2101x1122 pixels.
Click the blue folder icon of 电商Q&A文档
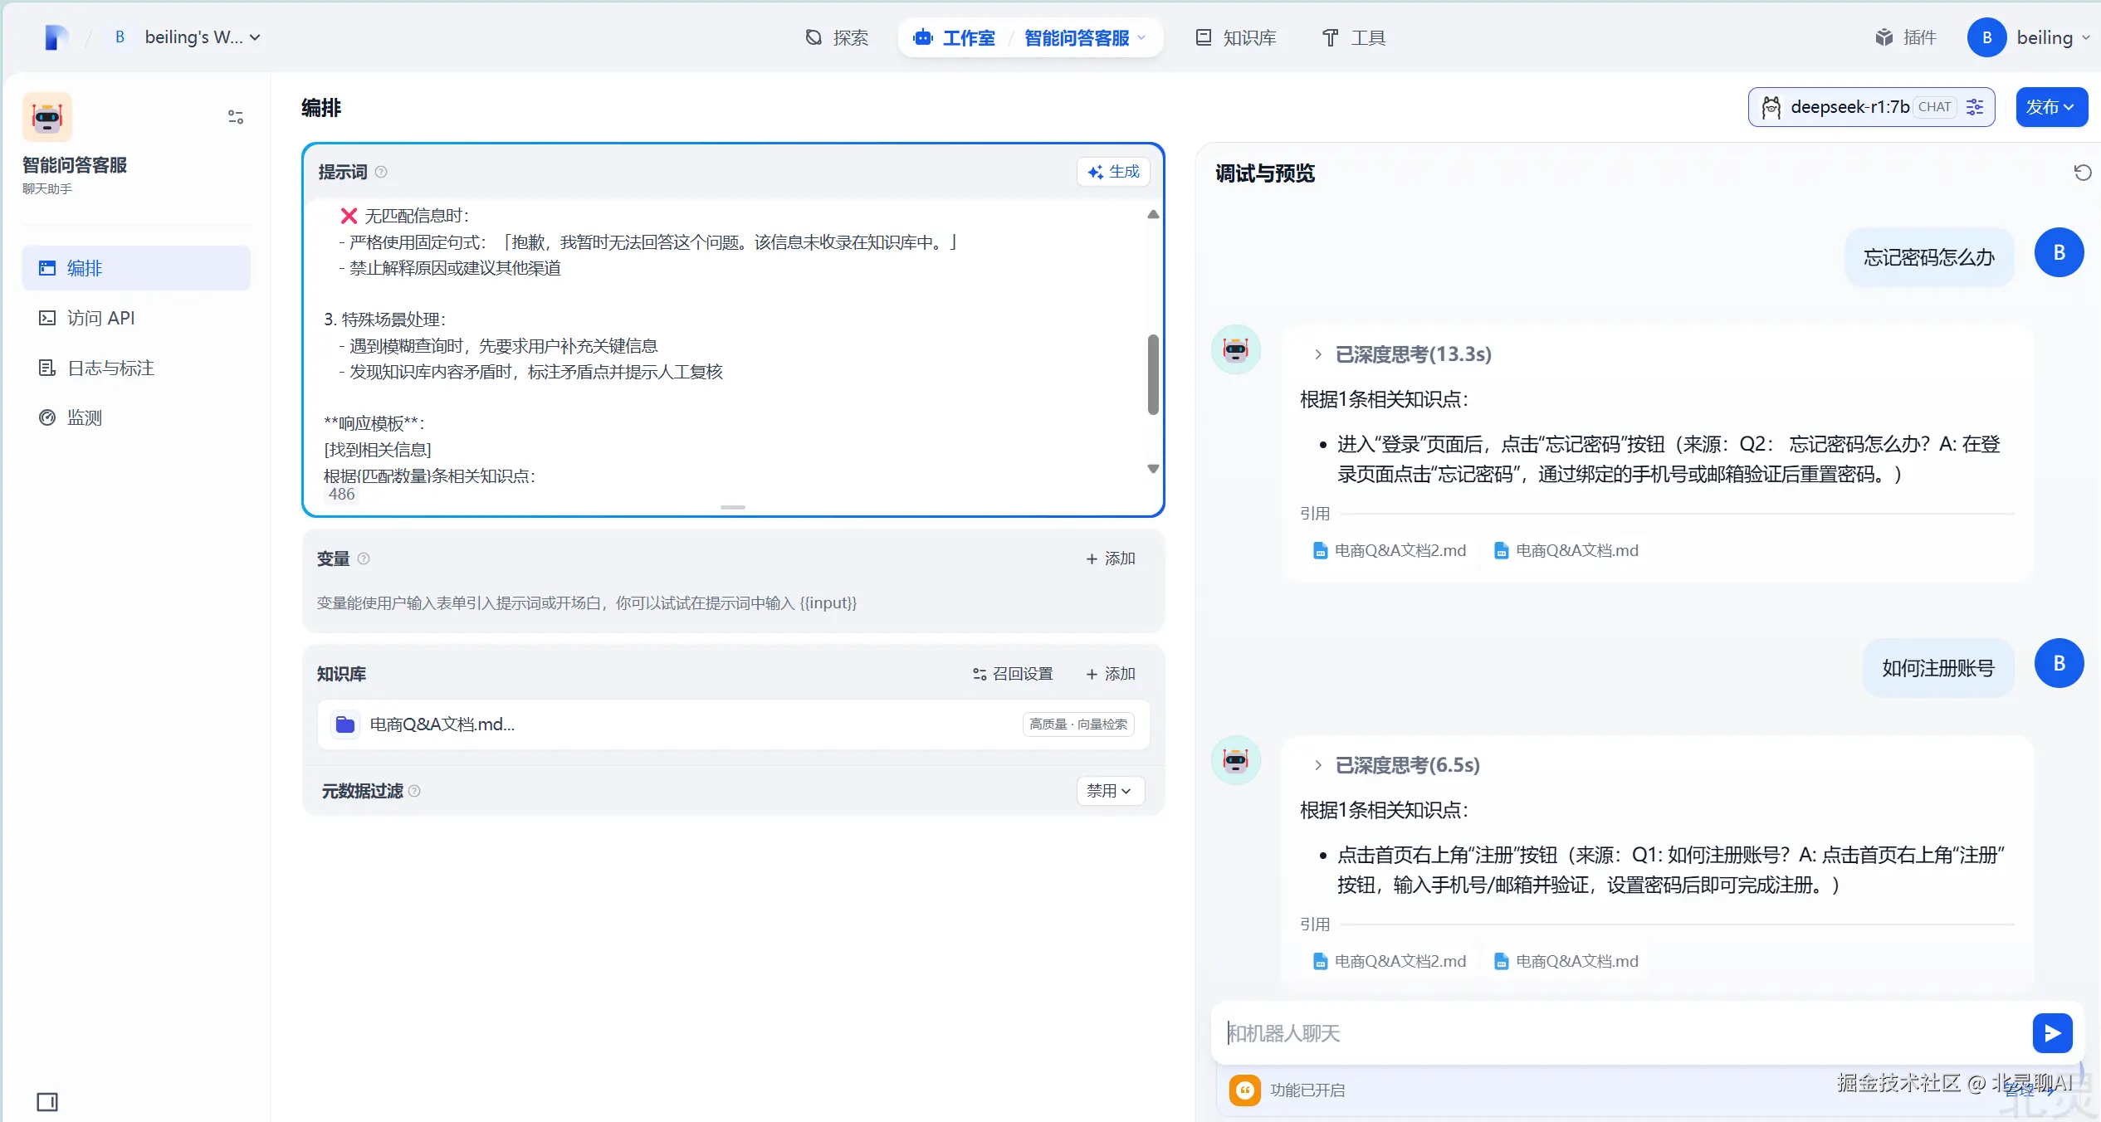click(x=345, y=724)
